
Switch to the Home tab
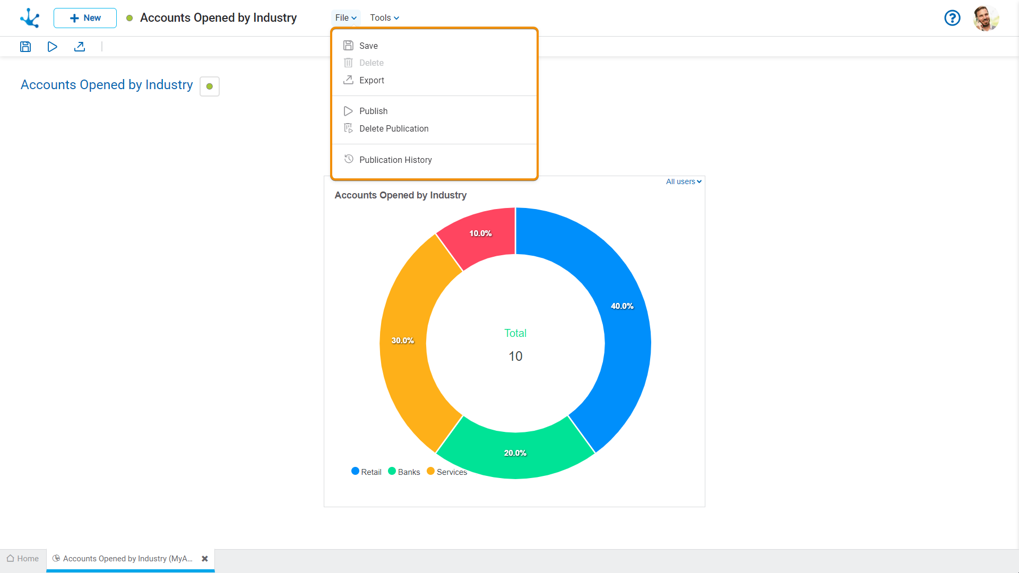click(23, 559)
